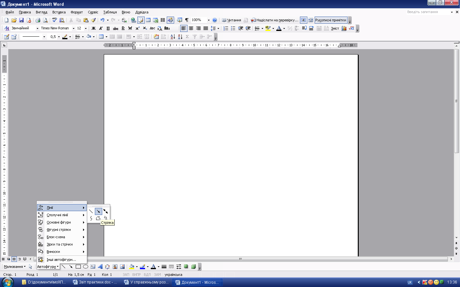
Task: Choose the Oval drawing tool
Action: coord(86,267)
